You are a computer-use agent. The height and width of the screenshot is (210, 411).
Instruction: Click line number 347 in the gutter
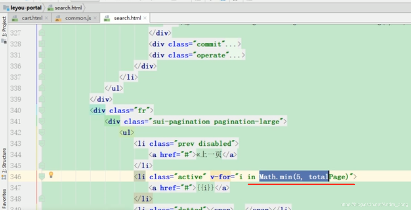(15, 188)
